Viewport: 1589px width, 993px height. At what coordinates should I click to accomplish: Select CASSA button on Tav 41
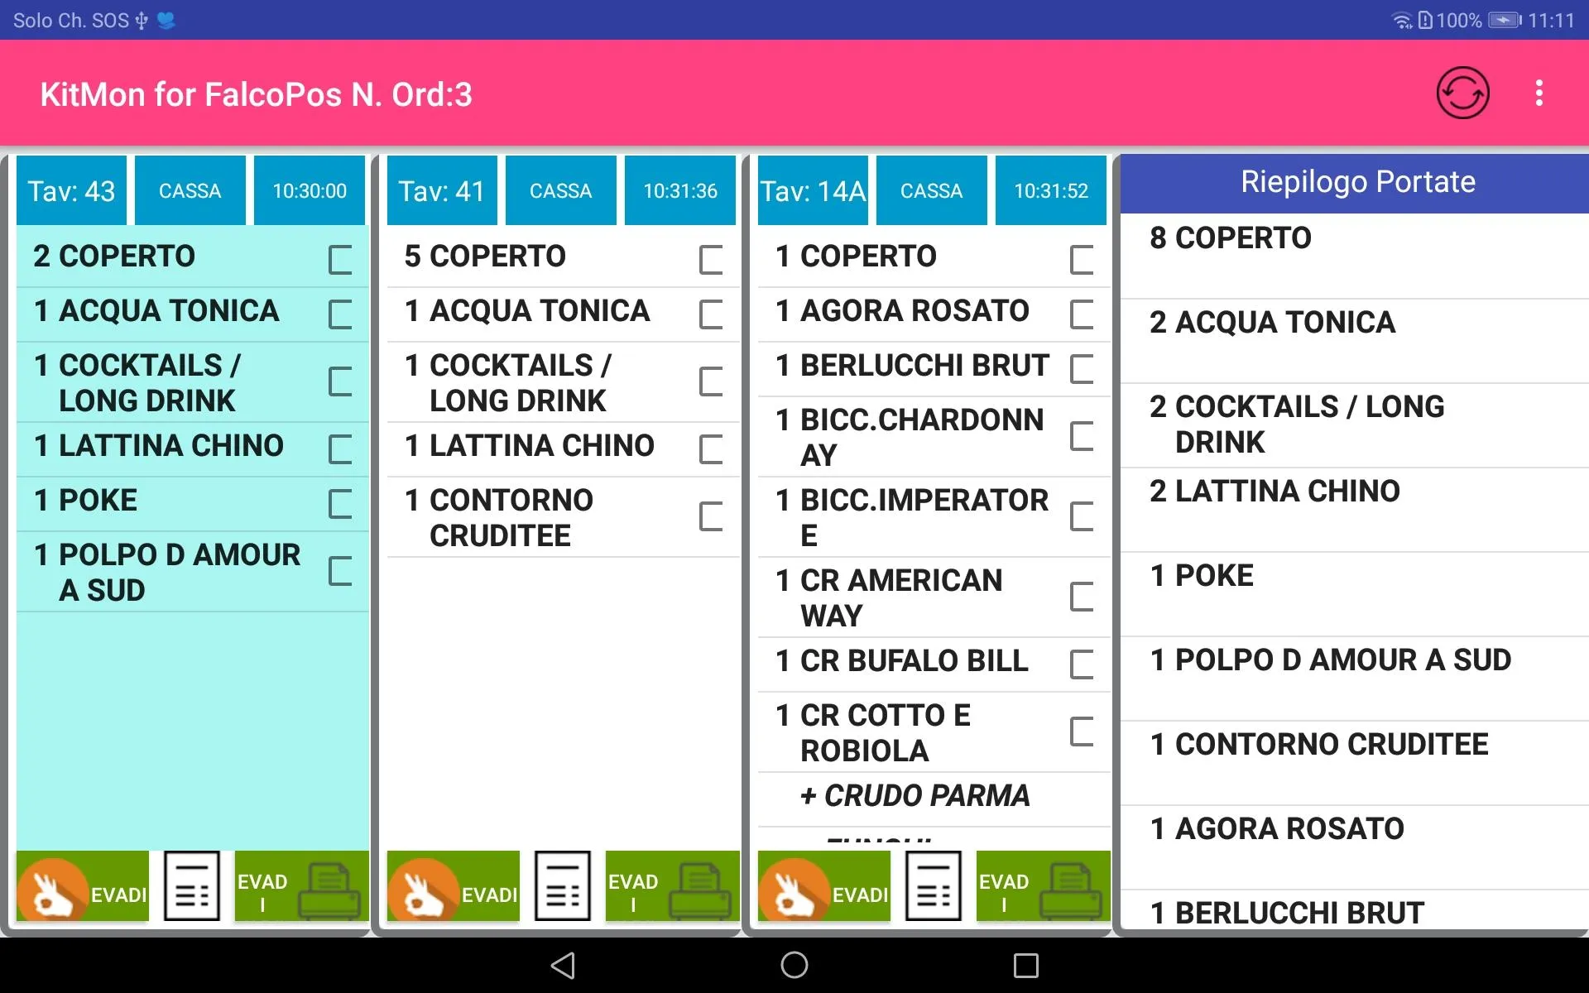point(560,189)
